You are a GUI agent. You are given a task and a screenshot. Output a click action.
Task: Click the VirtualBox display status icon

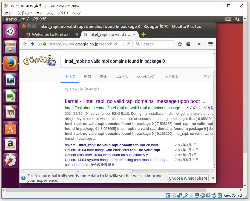coord(197,196)
